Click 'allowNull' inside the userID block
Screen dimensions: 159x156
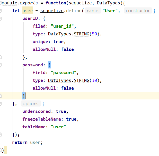pyautogui.click(x=44, y=49)
